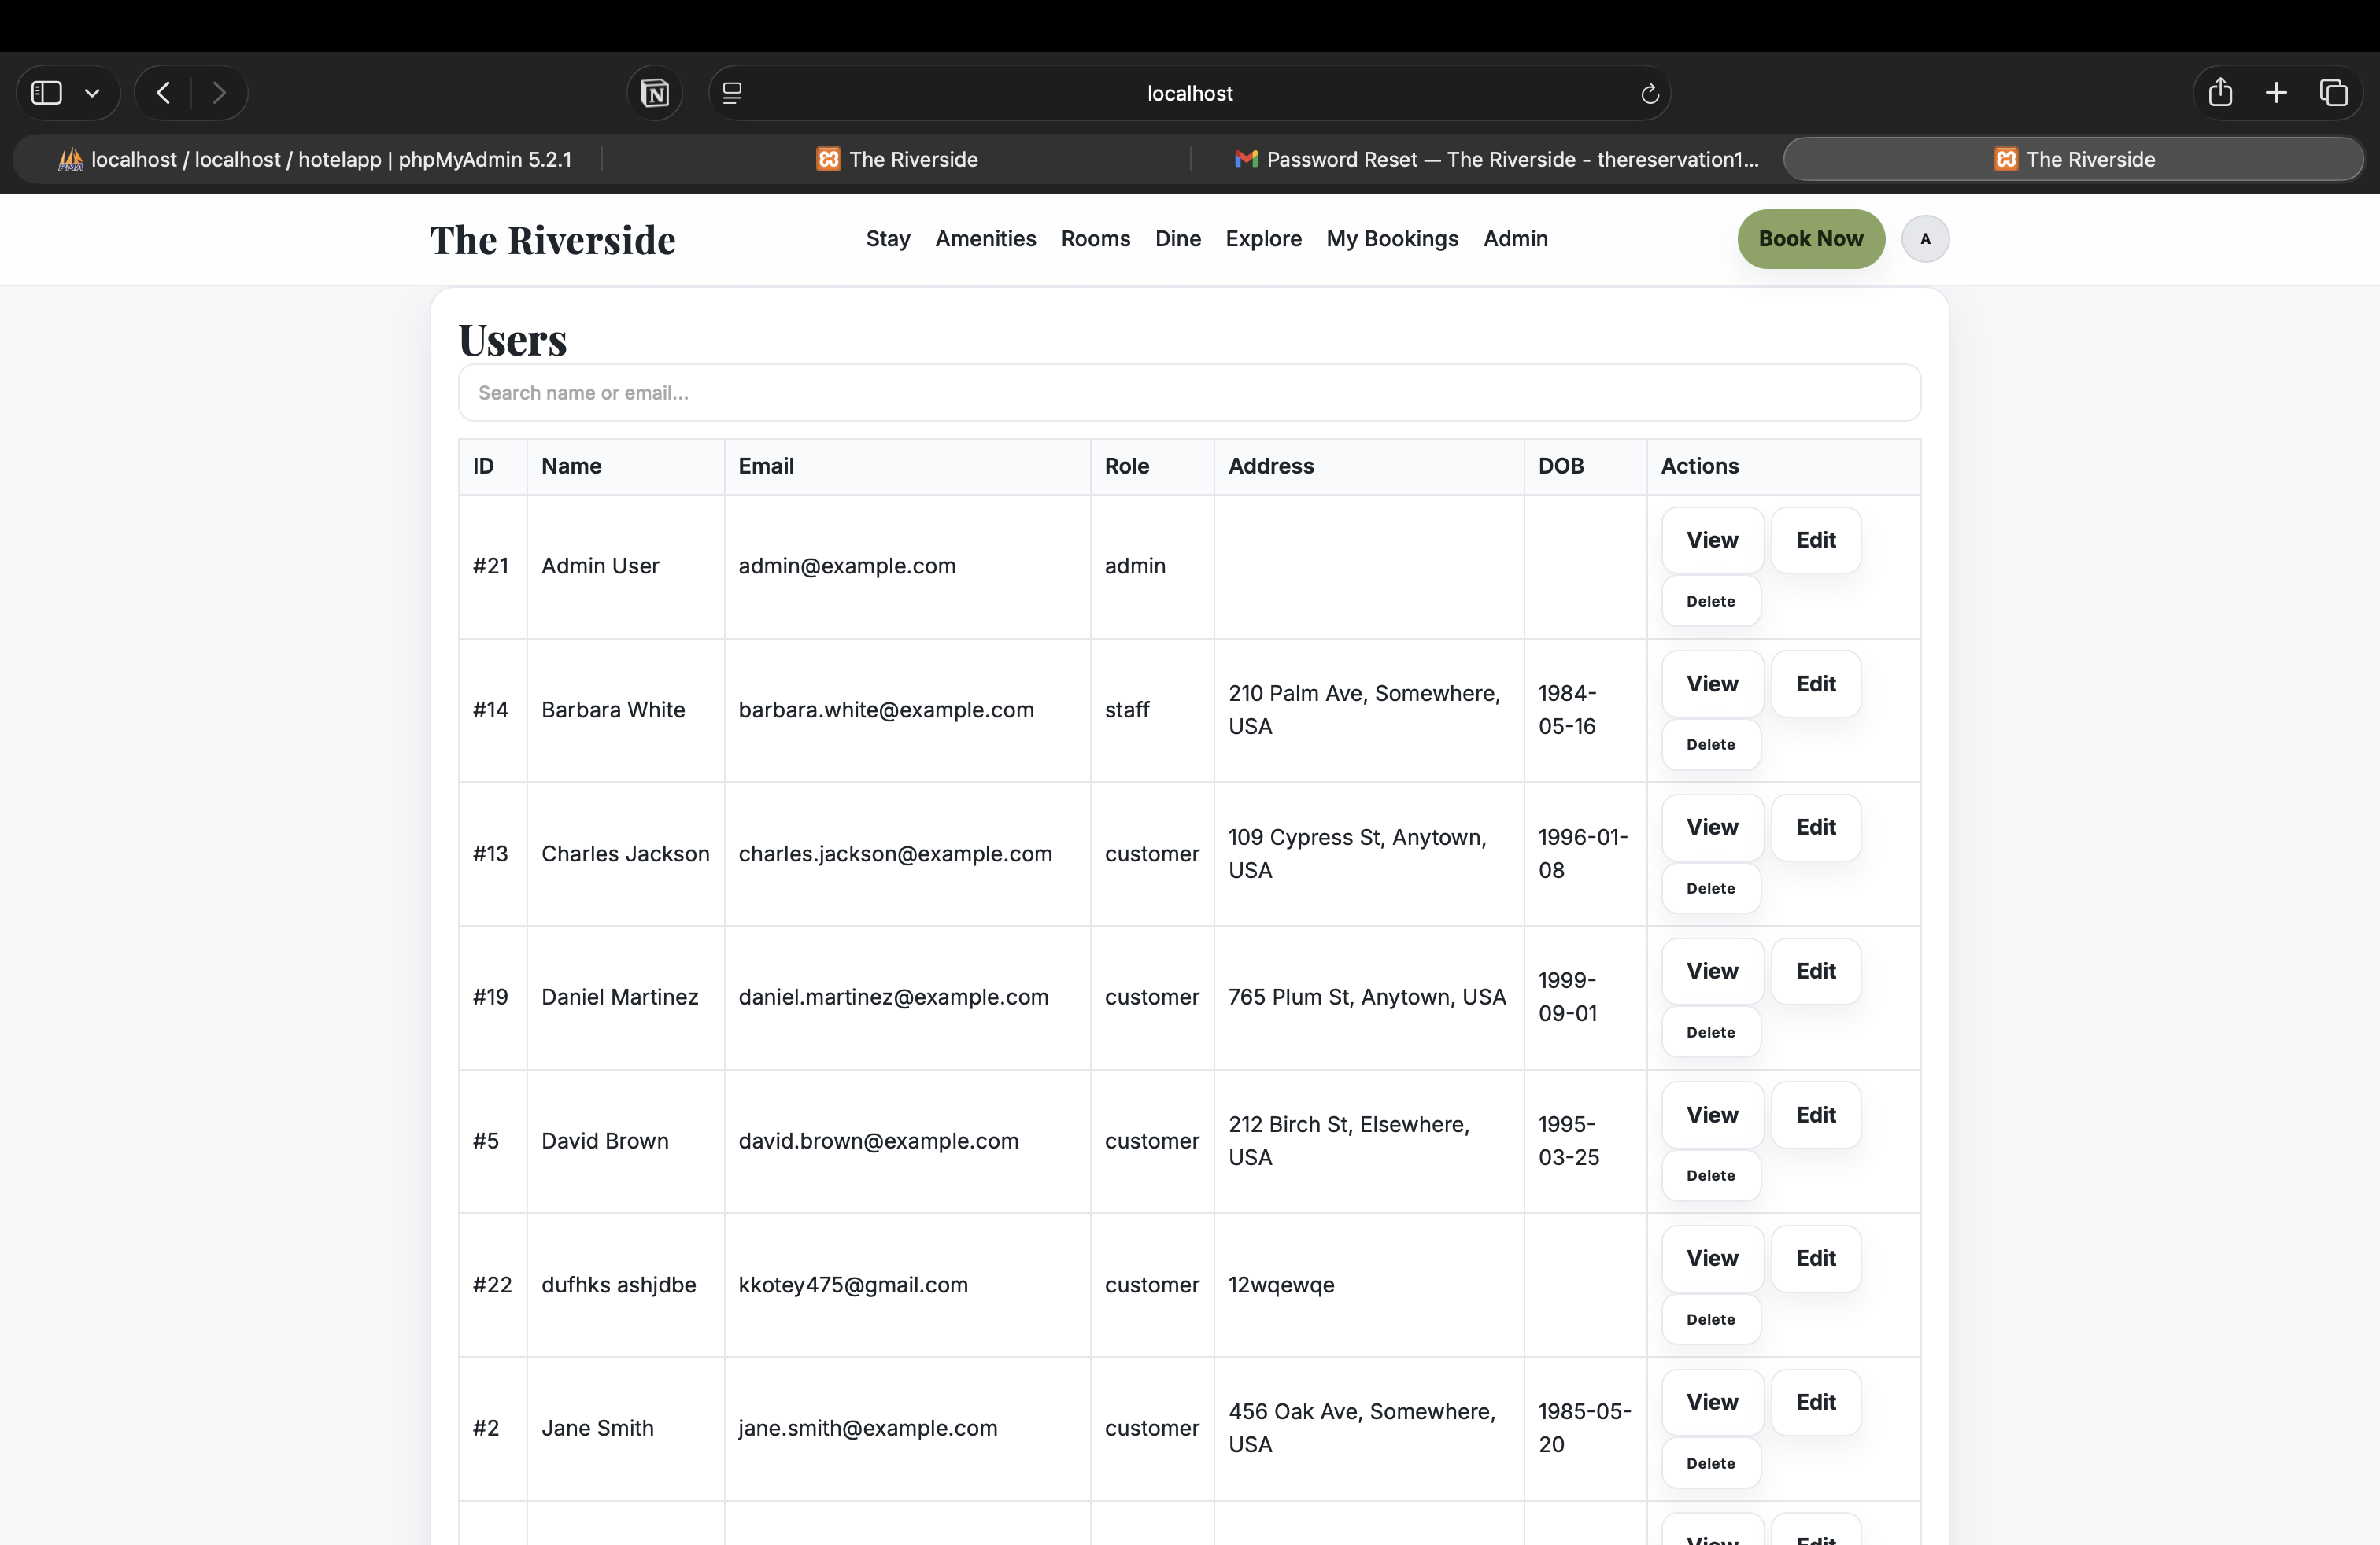Open the page reader menu icon
Screen dimensions: 2380x1545
(x=732, y=93)
